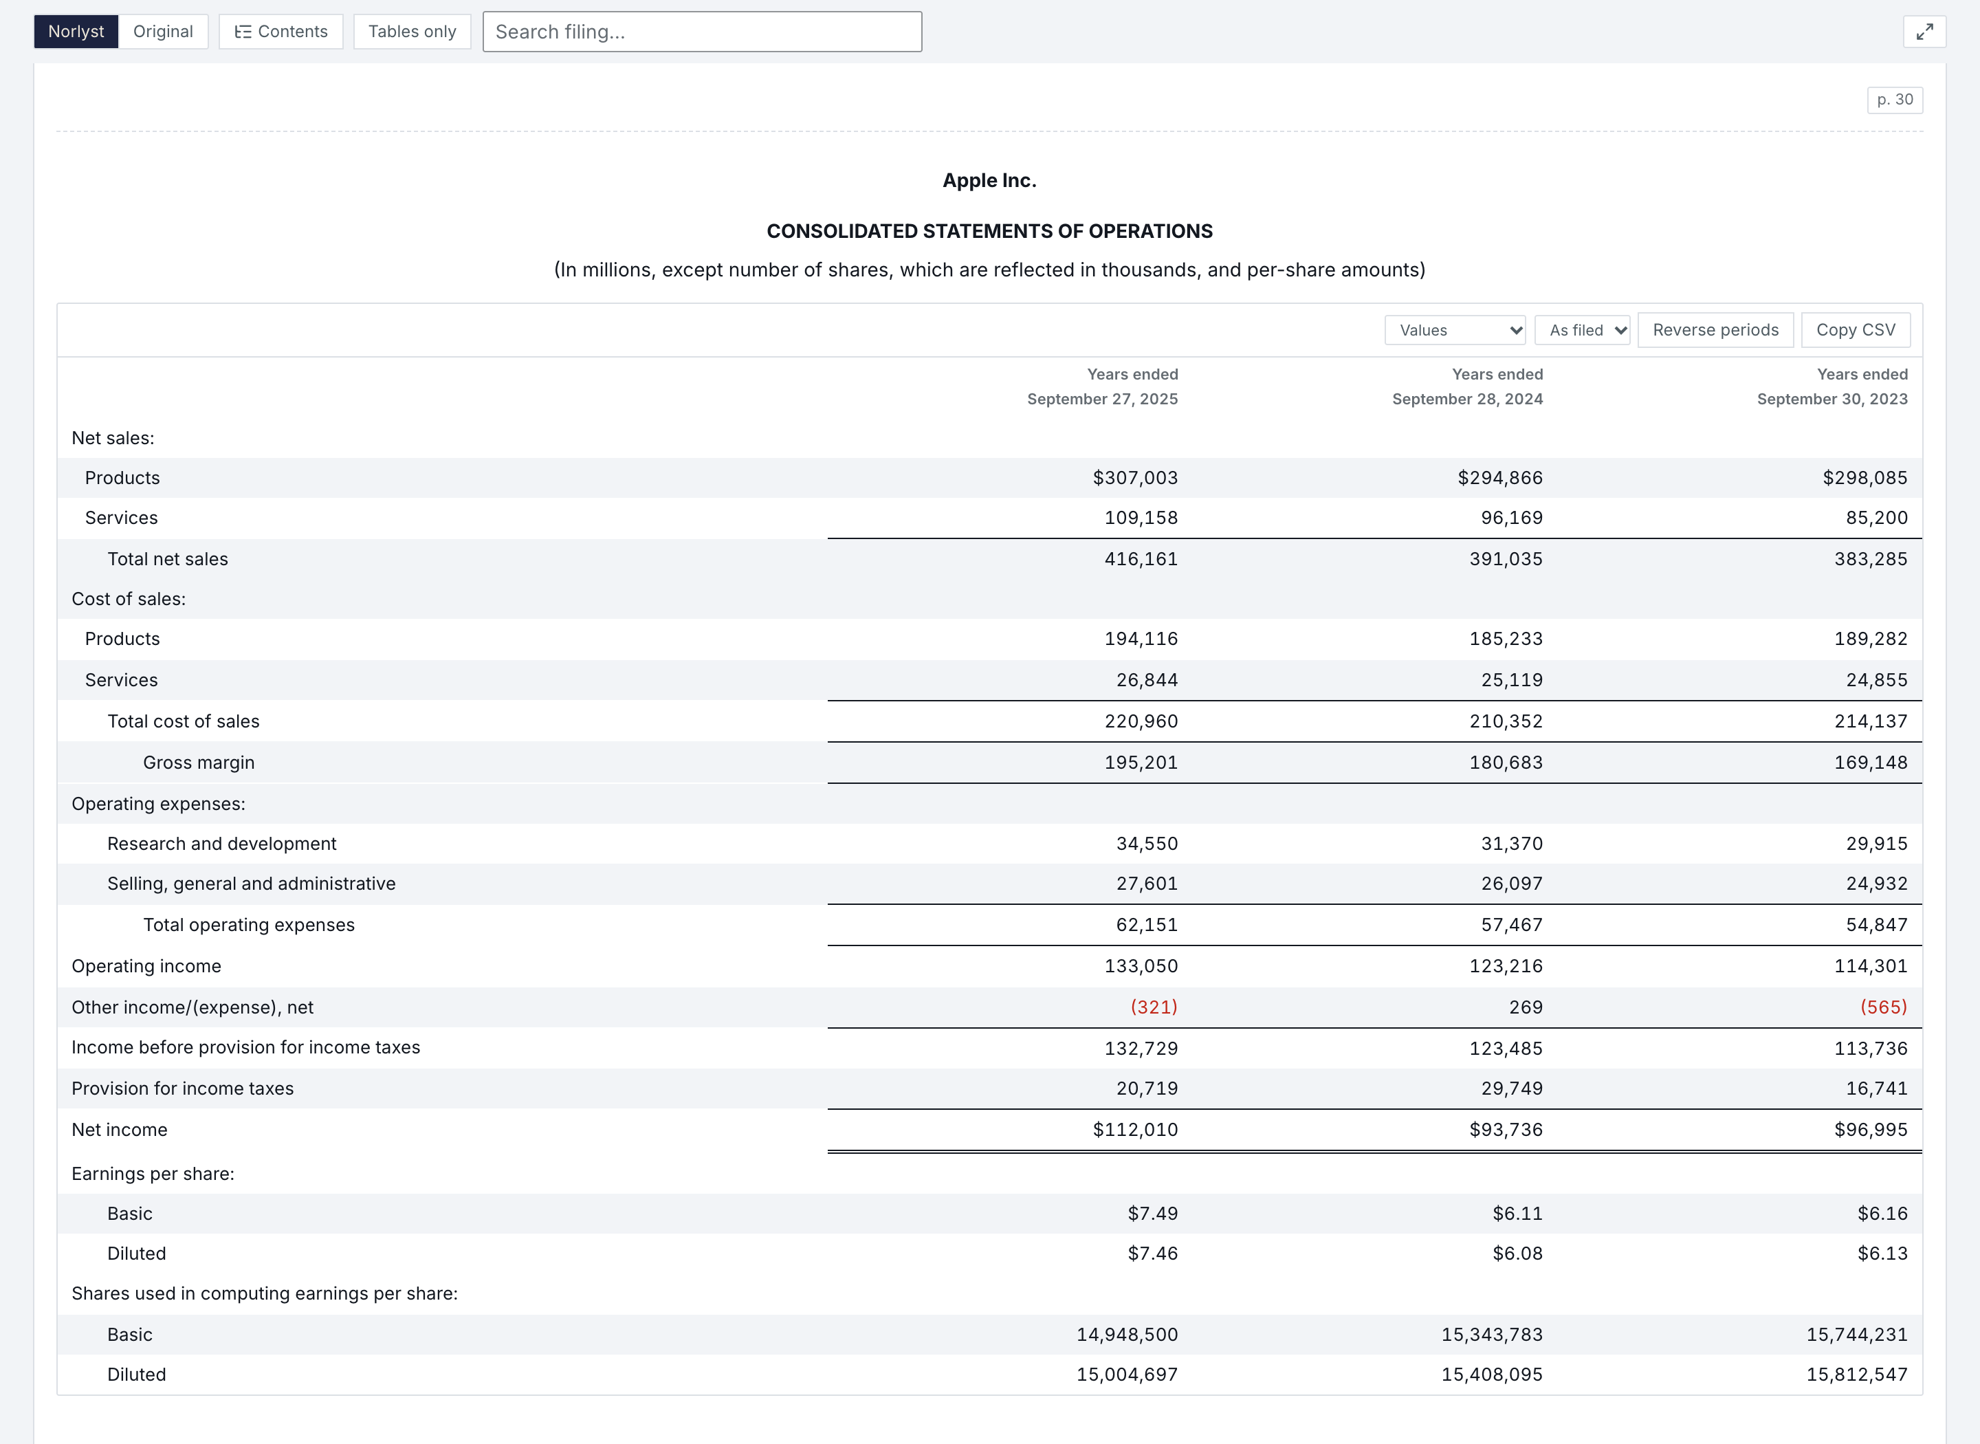Toggle Tables only mode
1980x1444 pixels.
(412, 32)
